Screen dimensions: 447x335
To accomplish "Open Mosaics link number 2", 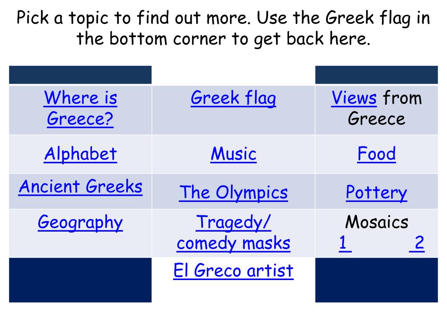I will tap(417, 243).
